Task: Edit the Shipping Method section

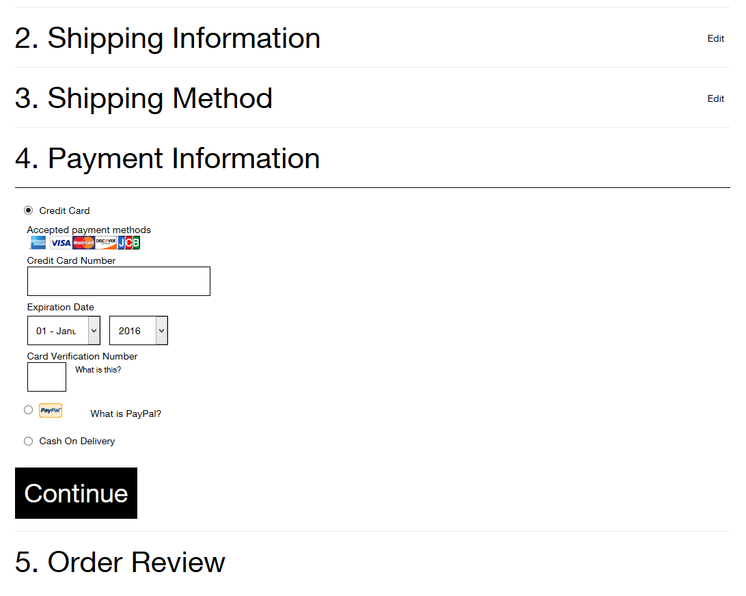Action: point(715,99)
